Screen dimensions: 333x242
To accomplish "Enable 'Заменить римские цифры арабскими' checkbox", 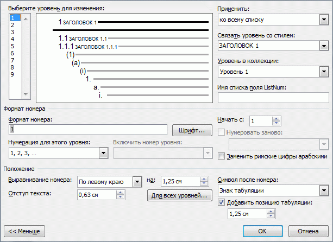I will pyautogui.click(x=221, y=156).
